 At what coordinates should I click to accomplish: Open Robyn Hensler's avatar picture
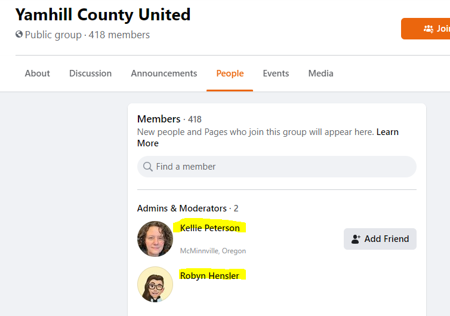tap(155, 284)
